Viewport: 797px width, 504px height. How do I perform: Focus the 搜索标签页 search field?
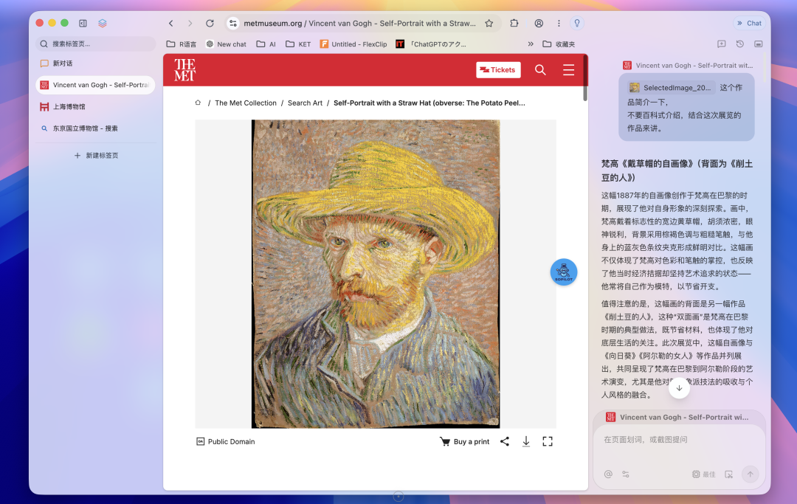pos(95,44)
